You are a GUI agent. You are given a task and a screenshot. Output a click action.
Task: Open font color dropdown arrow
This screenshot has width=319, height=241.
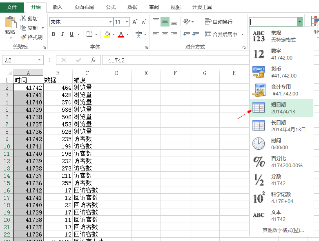click(x=127, y=34)
